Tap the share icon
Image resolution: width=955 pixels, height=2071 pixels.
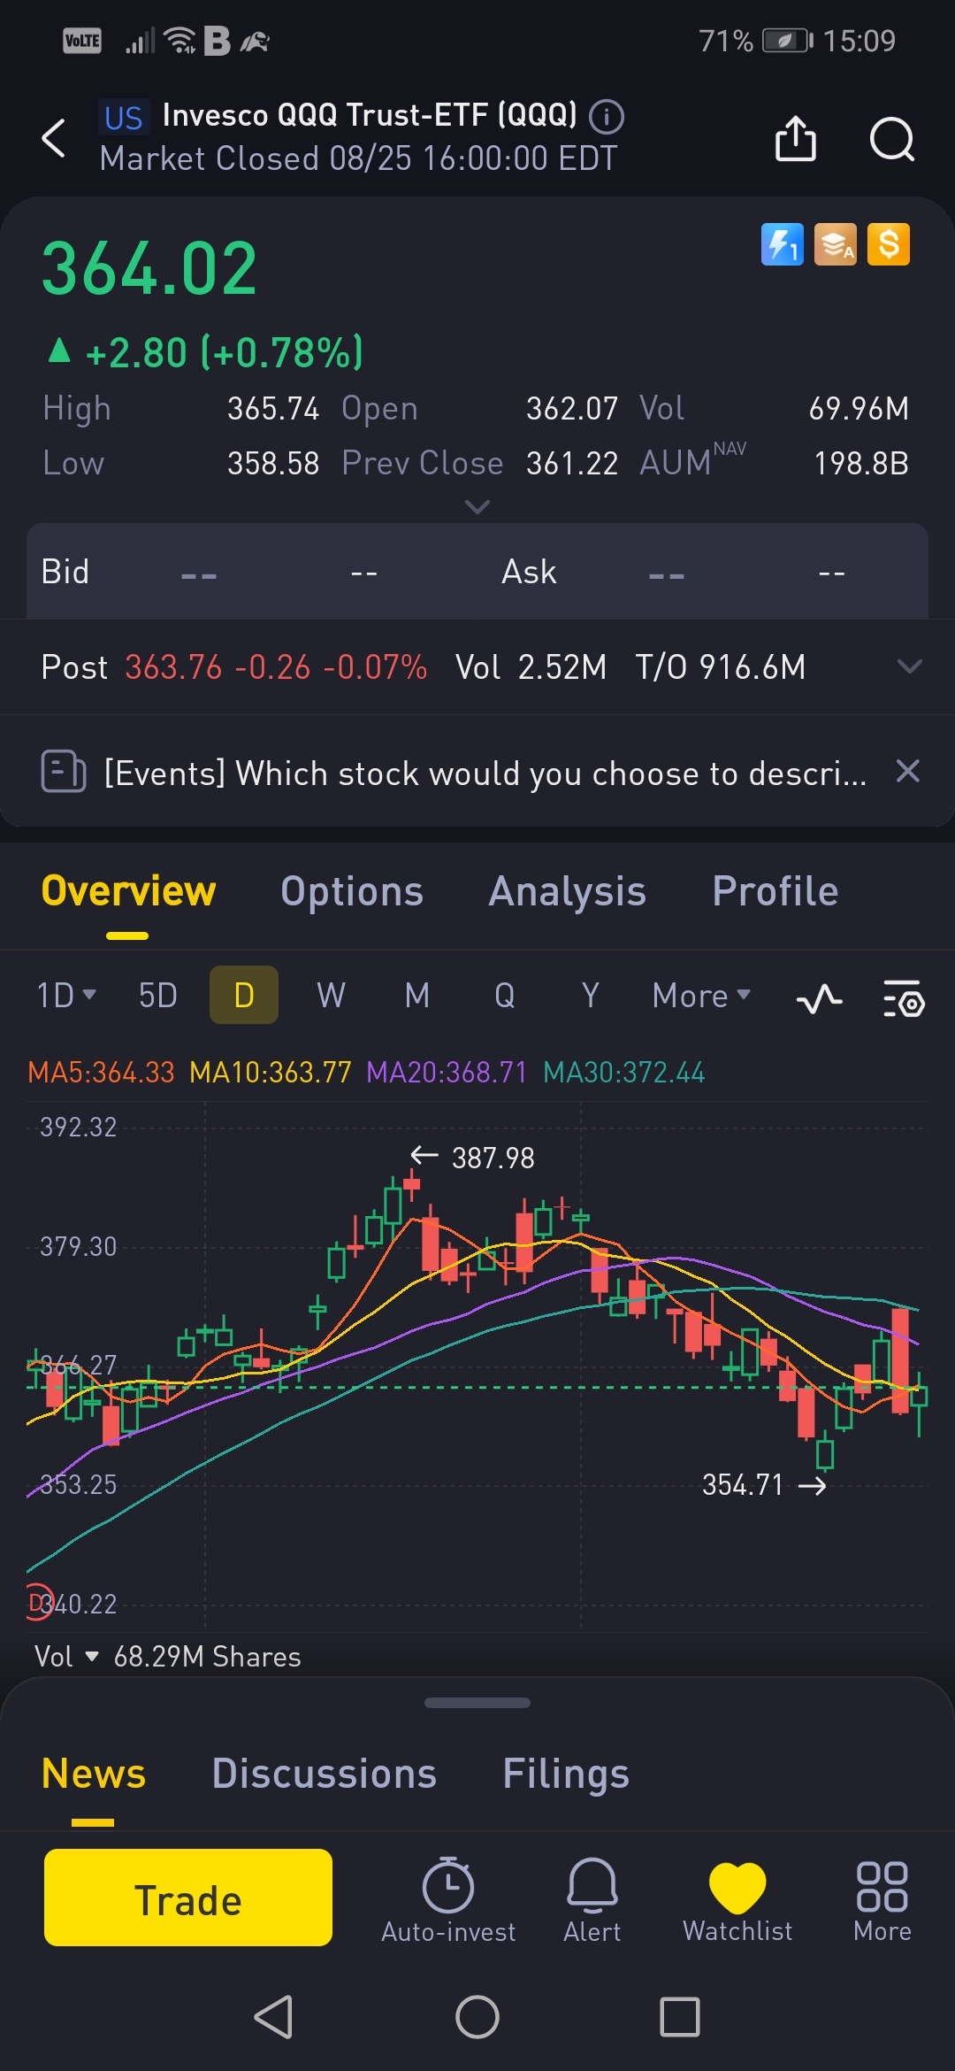(x=795, y=138)
